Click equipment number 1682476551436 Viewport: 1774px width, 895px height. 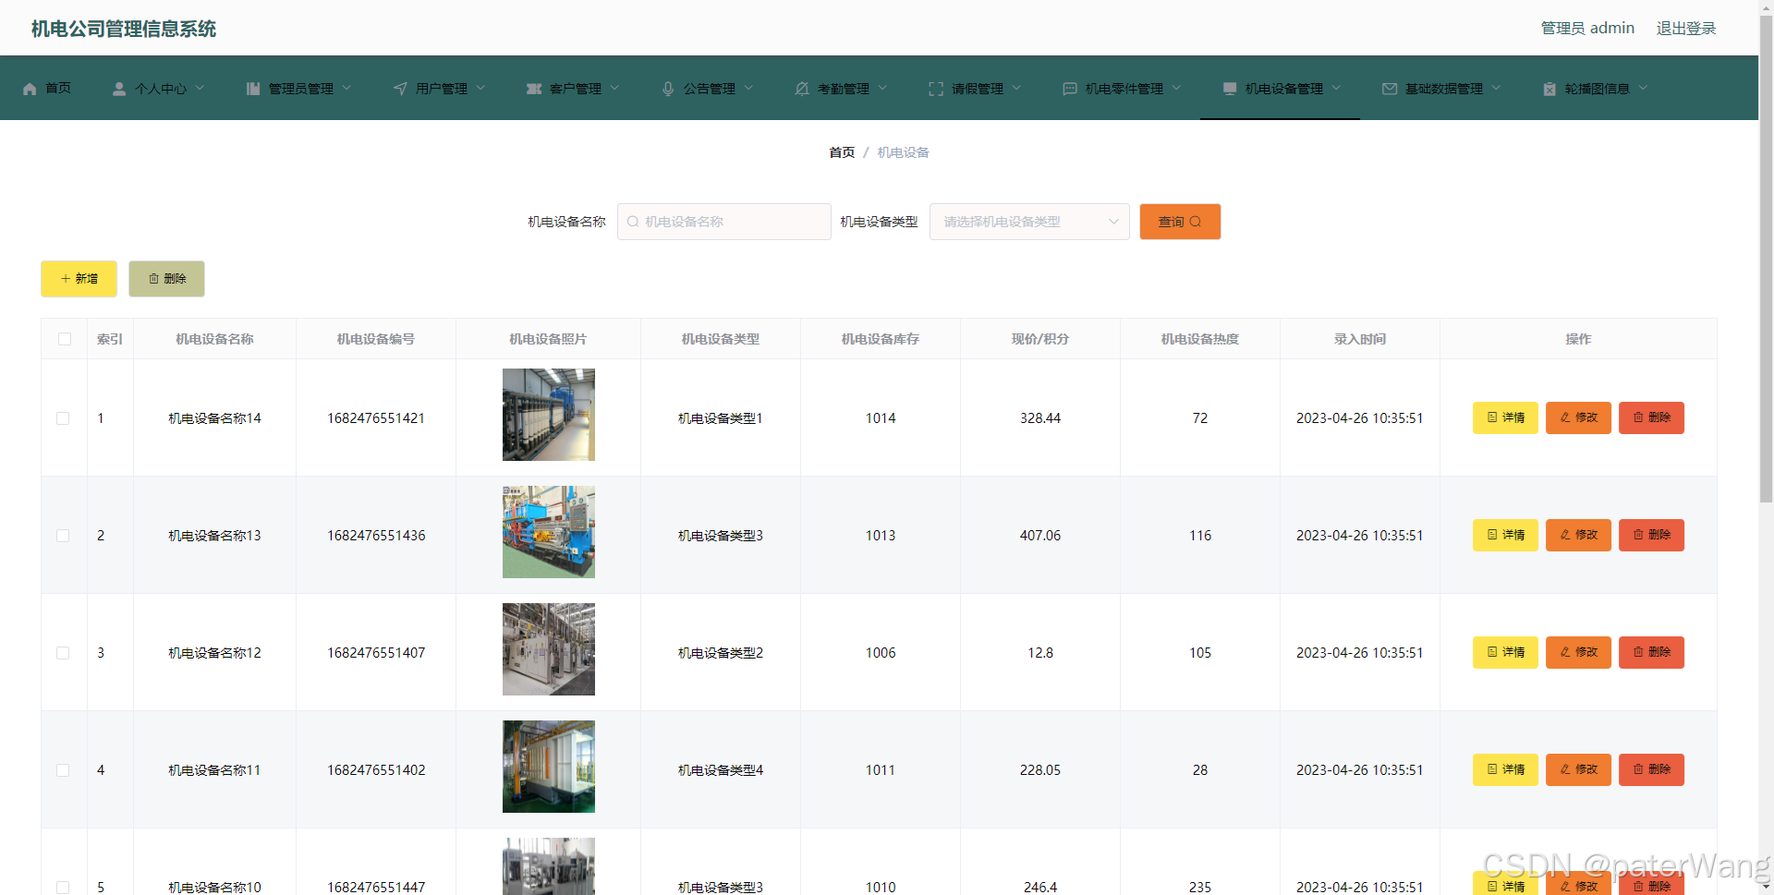(x=376, y=536)
